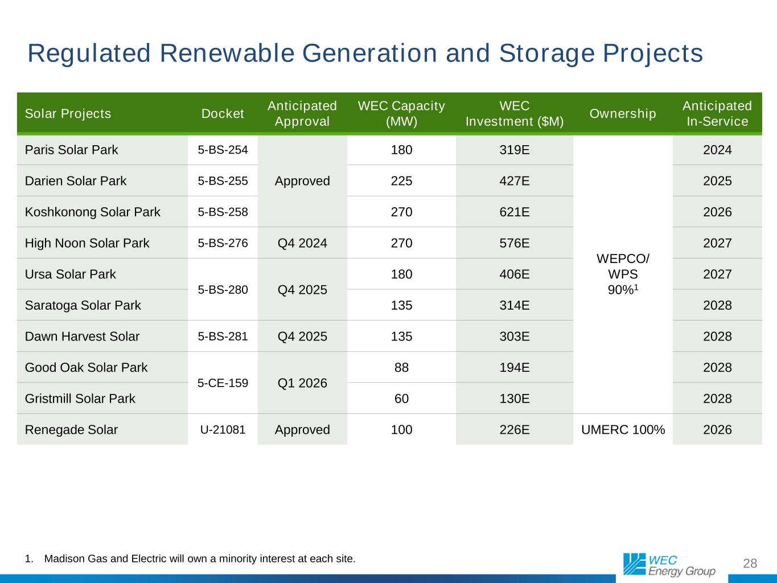Click the WEPCO/WPS 90% ownership cell
Viewport: 777px width, 583px height.
(623, 274)
